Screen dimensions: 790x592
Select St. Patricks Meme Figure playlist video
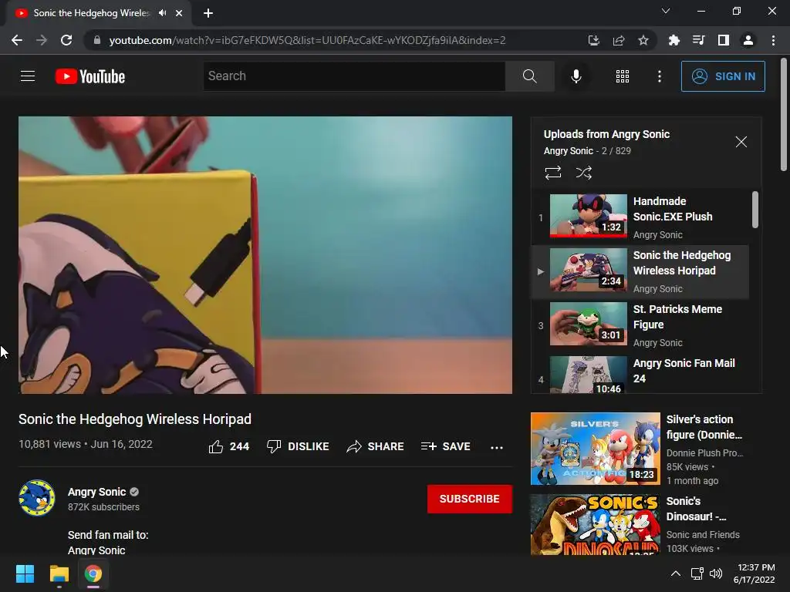point(640,325)
